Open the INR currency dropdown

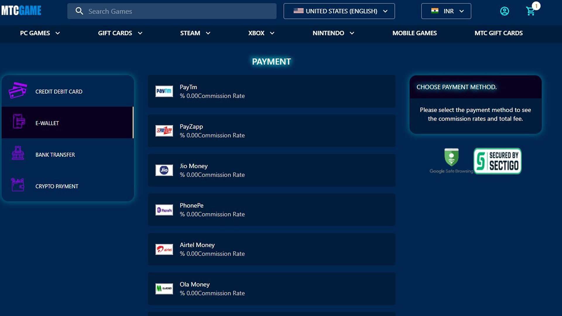[x=446, y=11]
